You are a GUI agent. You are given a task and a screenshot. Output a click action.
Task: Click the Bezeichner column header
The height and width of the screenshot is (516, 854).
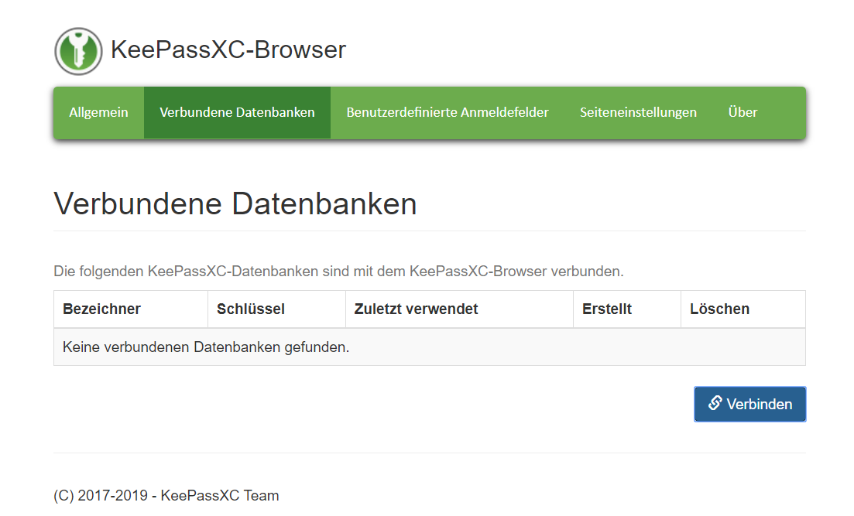[131, 309]
